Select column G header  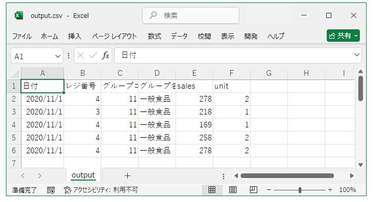click(x=269, y=73)
